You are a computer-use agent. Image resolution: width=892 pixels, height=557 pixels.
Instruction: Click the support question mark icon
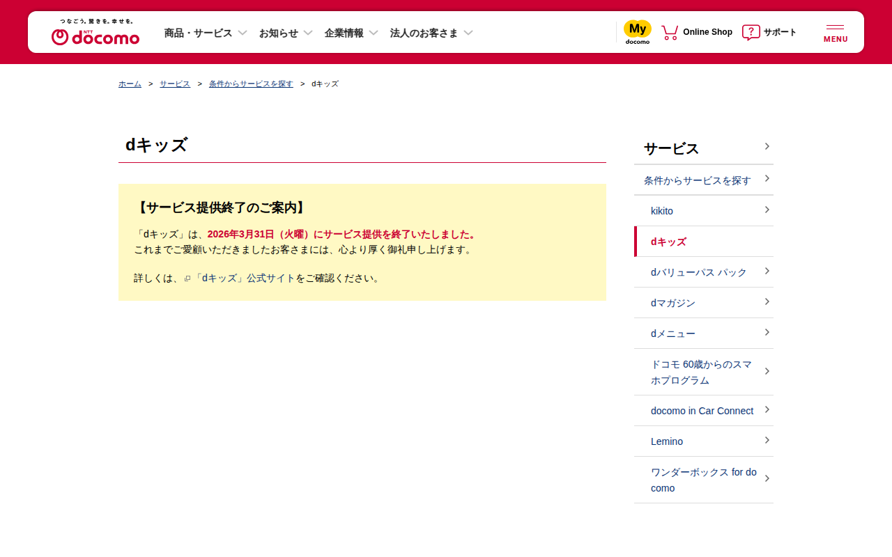click(751, 32)
